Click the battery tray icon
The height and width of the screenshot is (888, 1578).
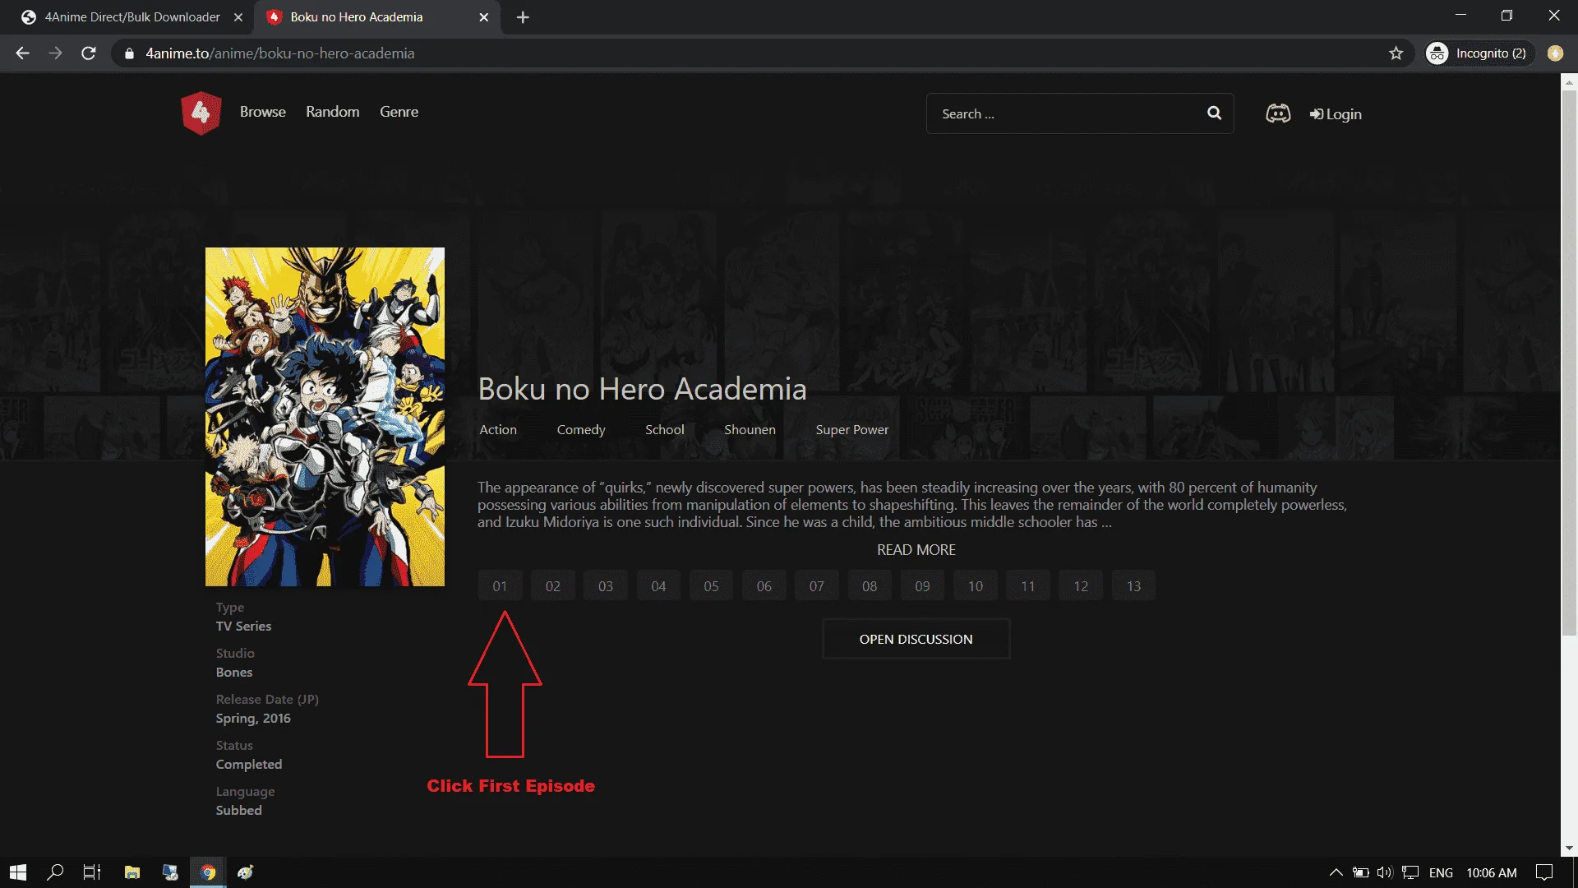click(1361, 872)
